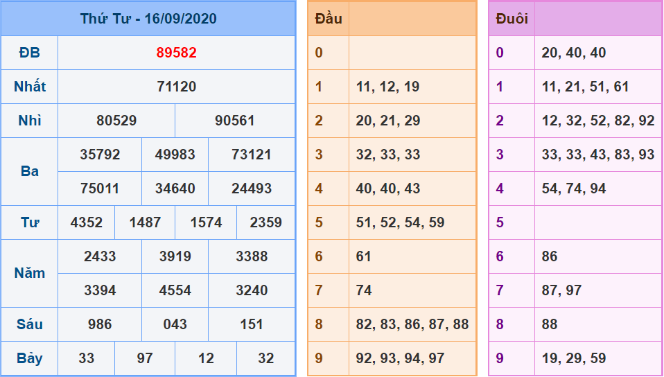Image resolution: width=664 pixels, height=377 pixels.
Task: Click sixth prize number 043
Action: (x=175, y=324)
